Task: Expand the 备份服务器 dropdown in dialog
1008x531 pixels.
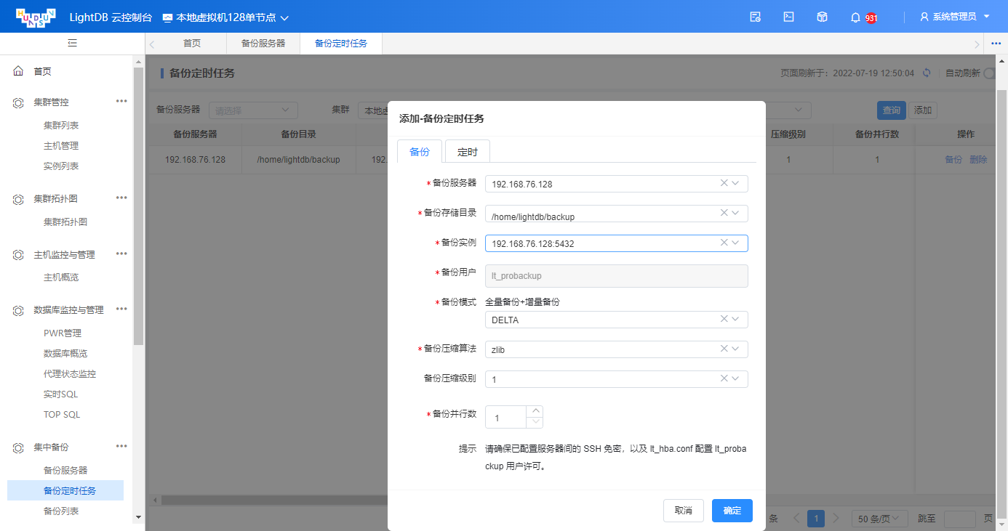Action: click(x=736, y=183)
